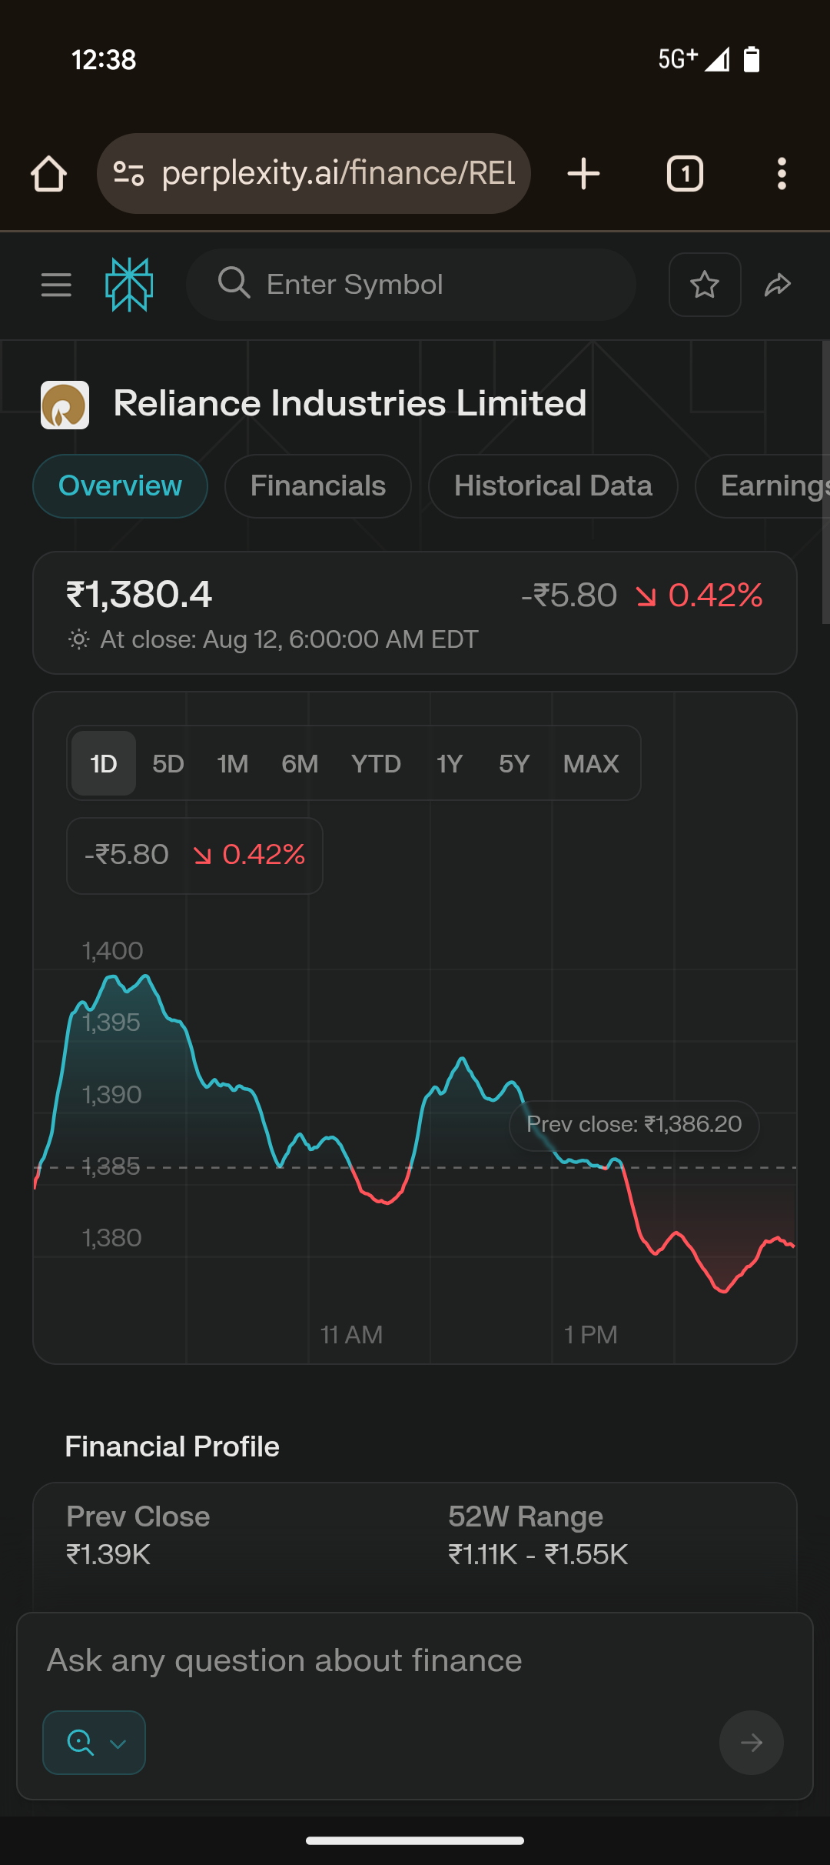This screenshot has height=1865, width=830.
Task: Open the tab switcher showing 1 tab
Action: (685, 174)
